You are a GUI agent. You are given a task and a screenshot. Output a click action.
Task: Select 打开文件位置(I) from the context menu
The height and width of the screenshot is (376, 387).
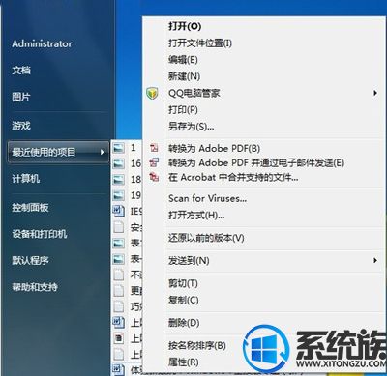click(x=200, y=43)
